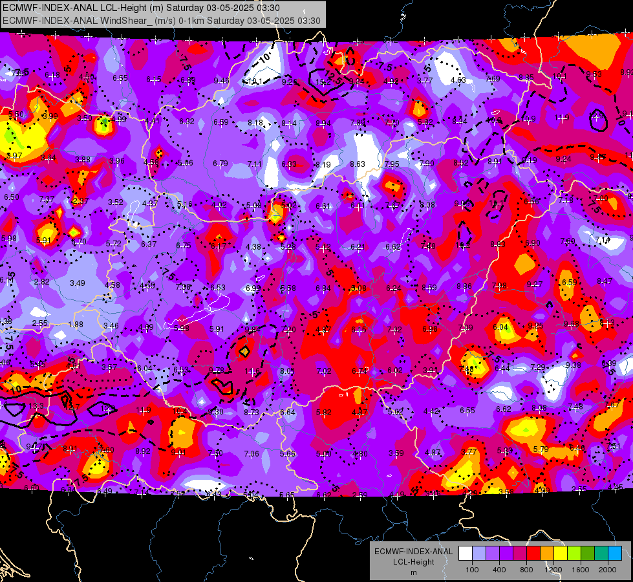Image resolution: width=633 pixels, height=582 pixels.
Task: Click the pale lavender legend swatch
Action: pyautogui.click(x=478, y=554)
